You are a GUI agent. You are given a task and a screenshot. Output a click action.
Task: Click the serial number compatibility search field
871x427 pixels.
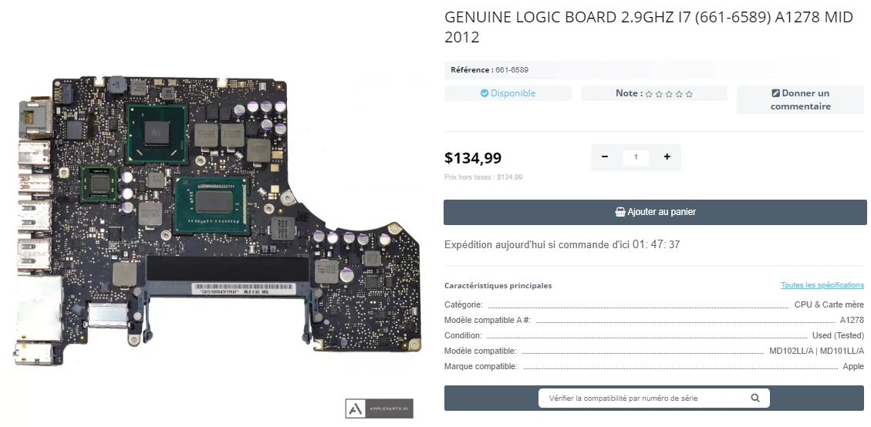click(653, 398)
